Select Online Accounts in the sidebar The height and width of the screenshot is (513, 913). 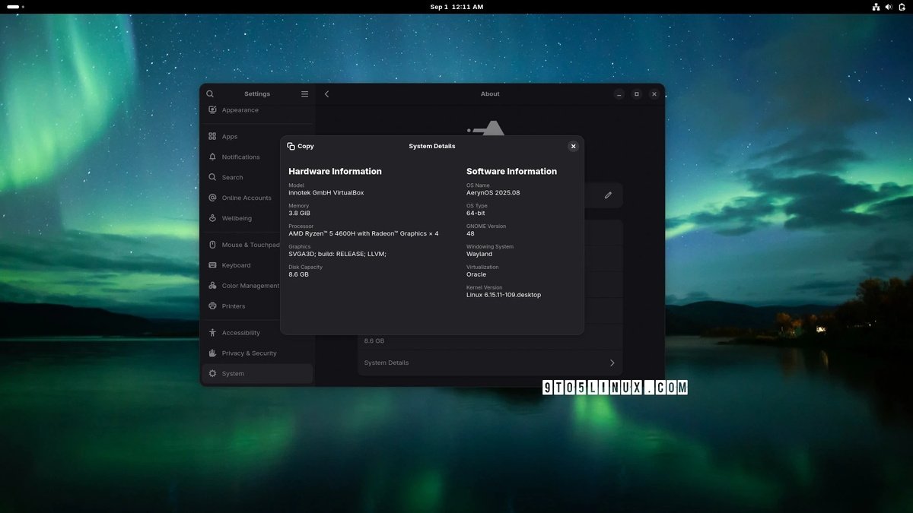point(246,198)
